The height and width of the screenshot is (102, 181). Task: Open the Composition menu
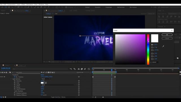[11, 5]
